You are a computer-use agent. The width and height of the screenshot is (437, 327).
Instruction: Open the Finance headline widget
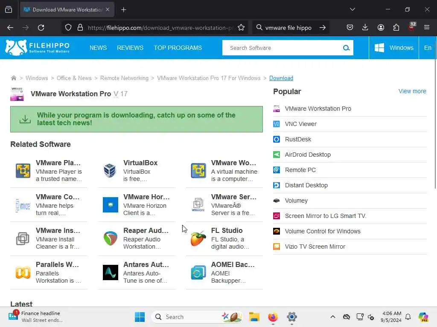(36, 317)
